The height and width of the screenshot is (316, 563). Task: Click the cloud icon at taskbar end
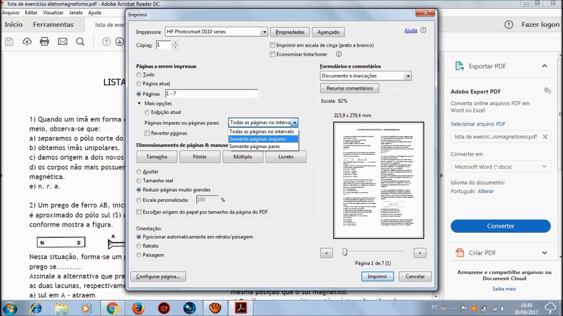(550, 308)
